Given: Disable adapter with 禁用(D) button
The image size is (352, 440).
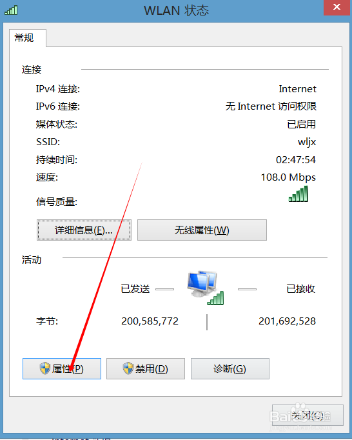Looking at the screenshot, I should [x=146, y=369].
